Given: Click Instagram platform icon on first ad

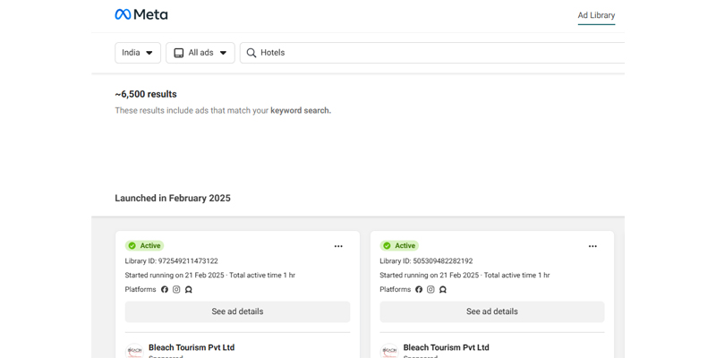Looking at the screenshot, I should click(176, 290).
